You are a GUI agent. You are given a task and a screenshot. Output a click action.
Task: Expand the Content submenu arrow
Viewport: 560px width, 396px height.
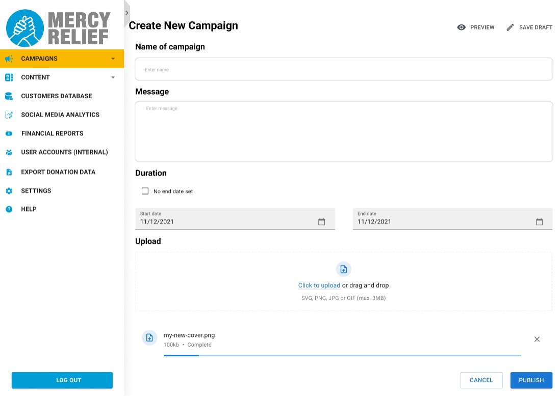click(113, 77)
